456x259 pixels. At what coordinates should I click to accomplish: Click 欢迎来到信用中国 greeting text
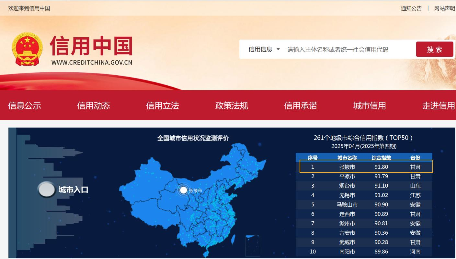coord(29,8)
